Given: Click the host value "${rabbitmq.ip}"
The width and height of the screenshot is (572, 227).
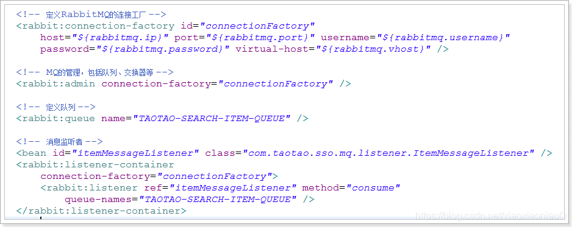Looking at the screenshot, I should (x=120, y=38).
